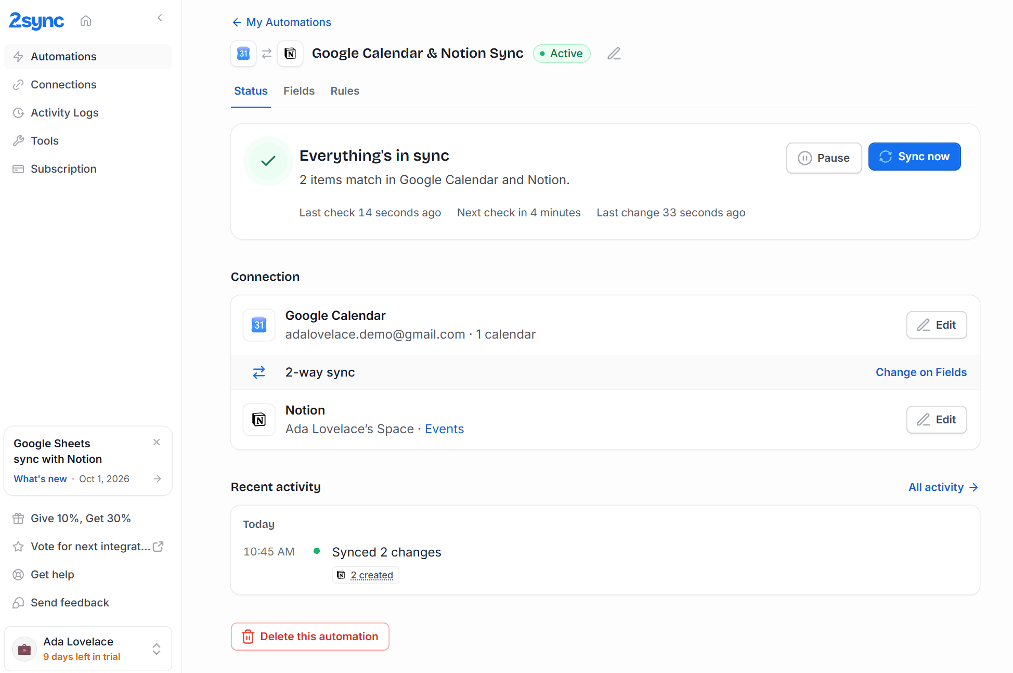The height and width of the screenshot is (673, 1013).
Task: Switch to the Rules tab
Action: pyautogui.click(x=345, y=91)
